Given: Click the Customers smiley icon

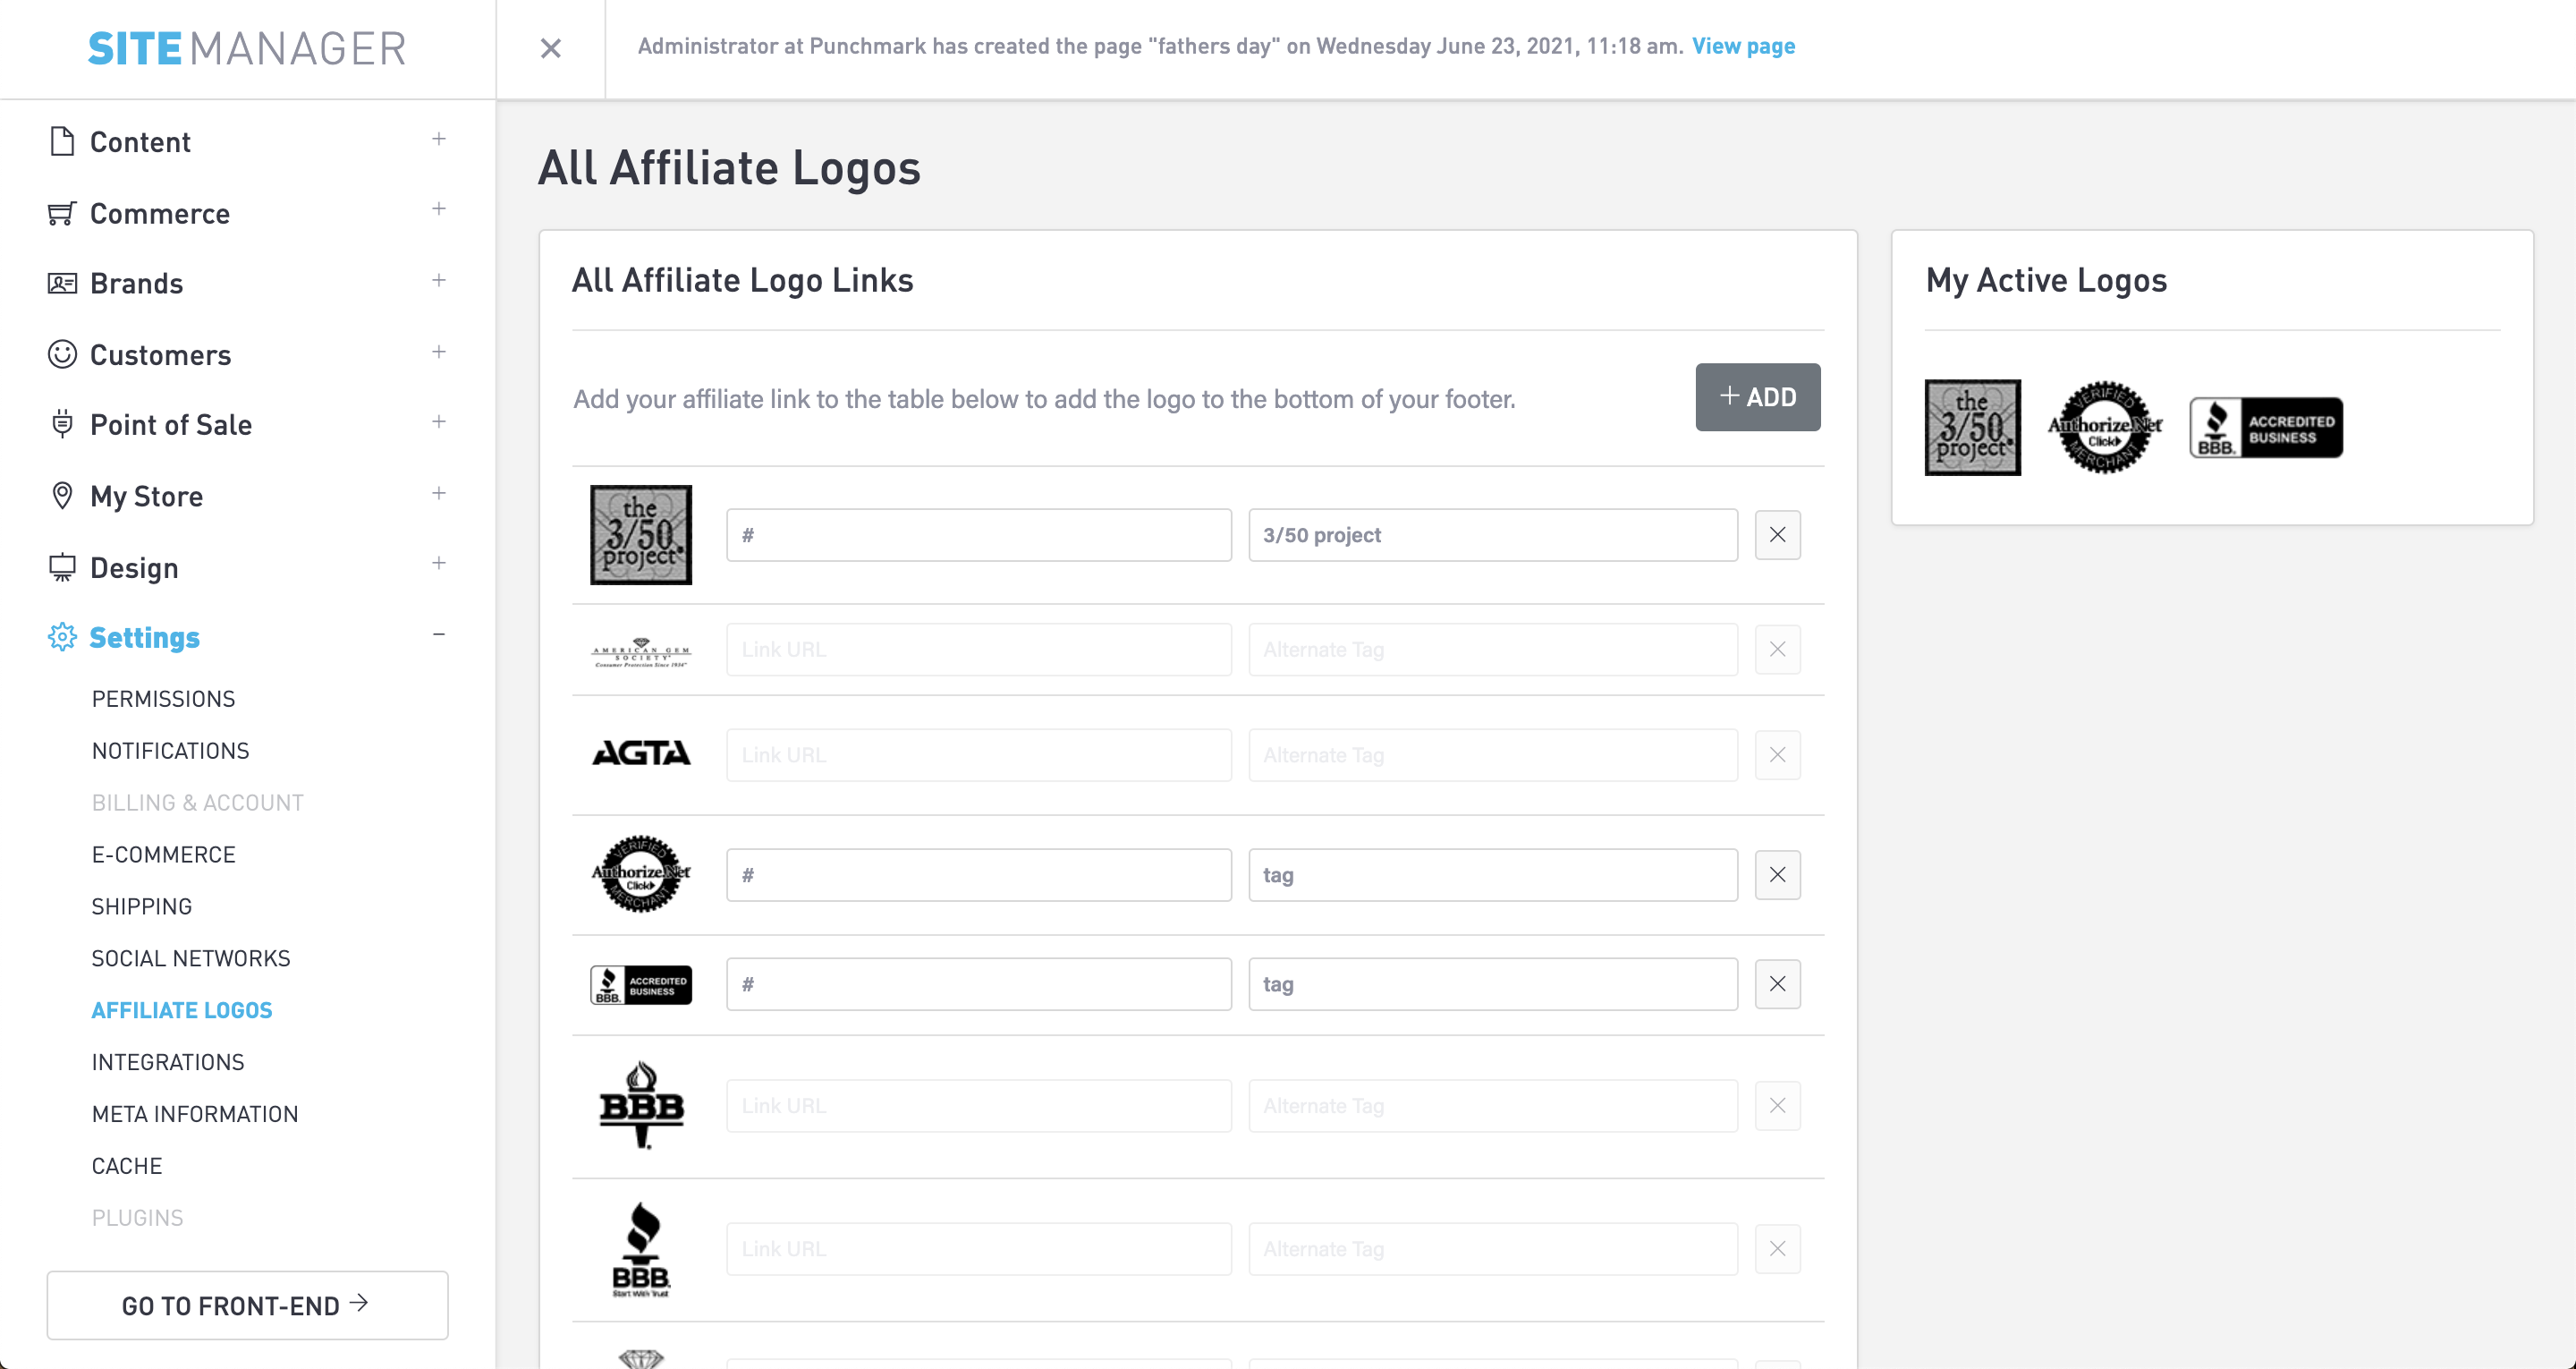Looking at the screenshot, I should pos(62,354).
